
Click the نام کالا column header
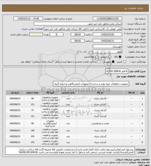coord(100,93)
